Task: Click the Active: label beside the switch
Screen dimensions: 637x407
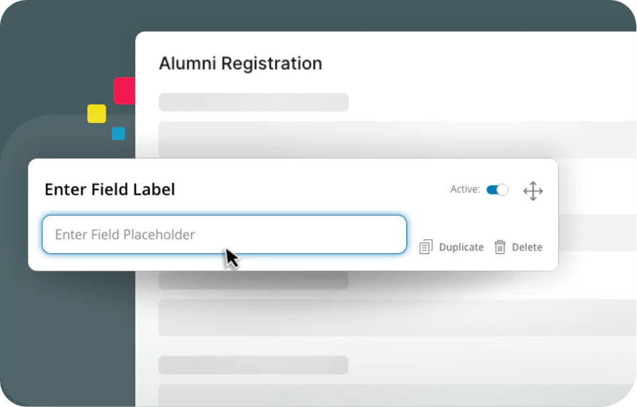Action: click(464, 189)
